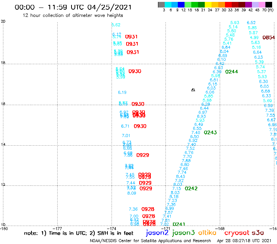Click subtitle '12 hour collection of altimeter wave heights'
The image size is (277, 244).
coord(73,15)
